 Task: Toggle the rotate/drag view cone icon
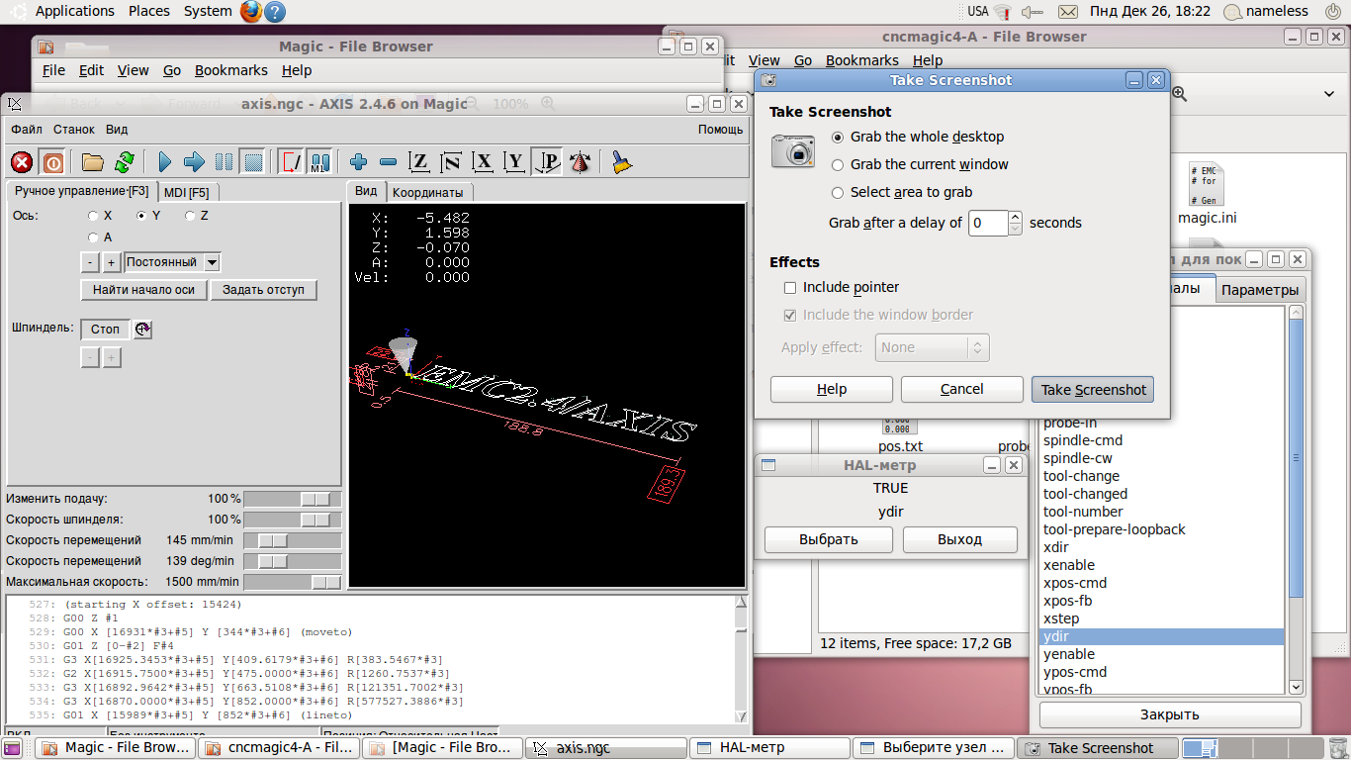[x=580, y=162]
